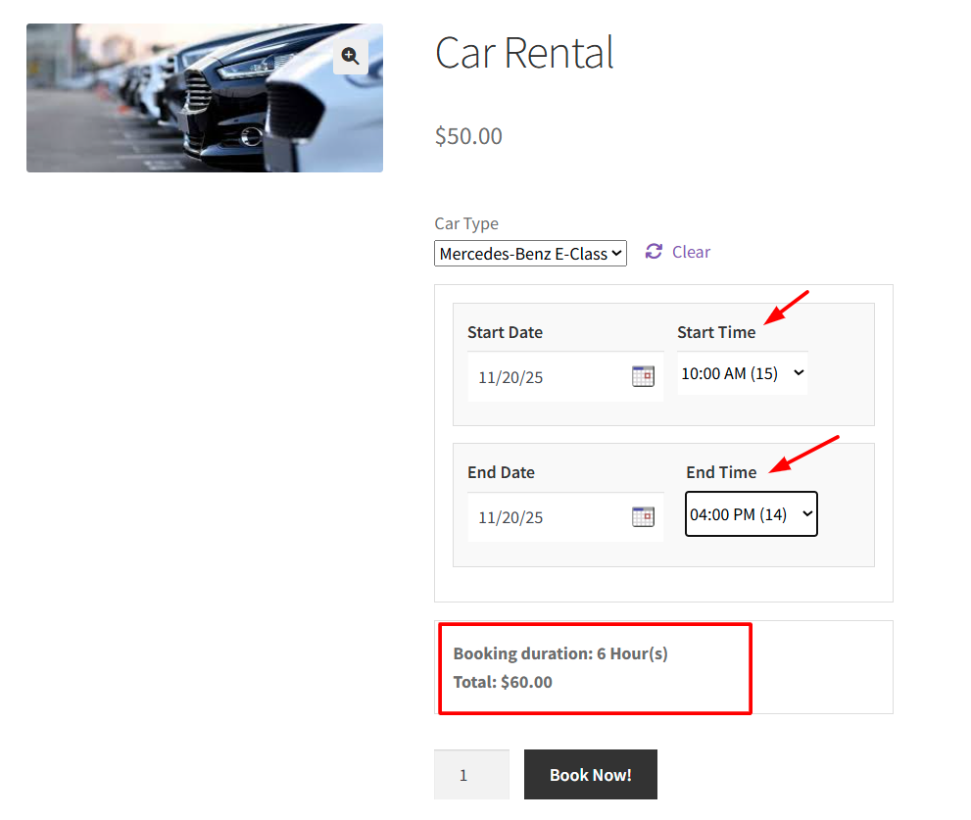Focus the Start Date text field

(x=549, y=377)
